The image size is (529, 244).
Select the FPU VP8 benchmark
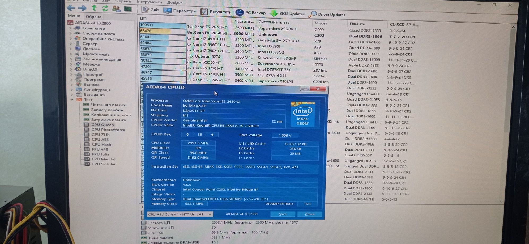[100, 149]
